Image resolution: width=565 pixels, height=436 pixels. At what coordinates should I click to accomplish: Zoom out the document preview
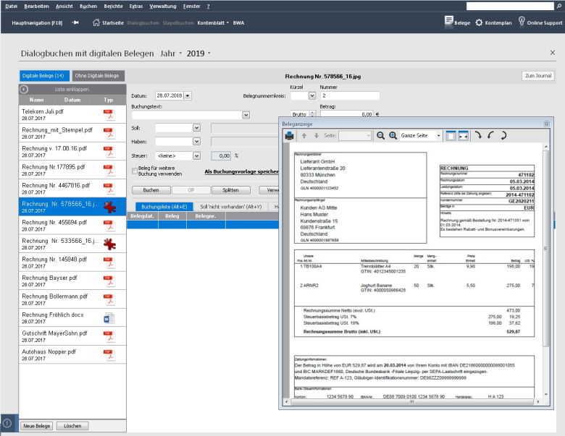tap(380, 135)
